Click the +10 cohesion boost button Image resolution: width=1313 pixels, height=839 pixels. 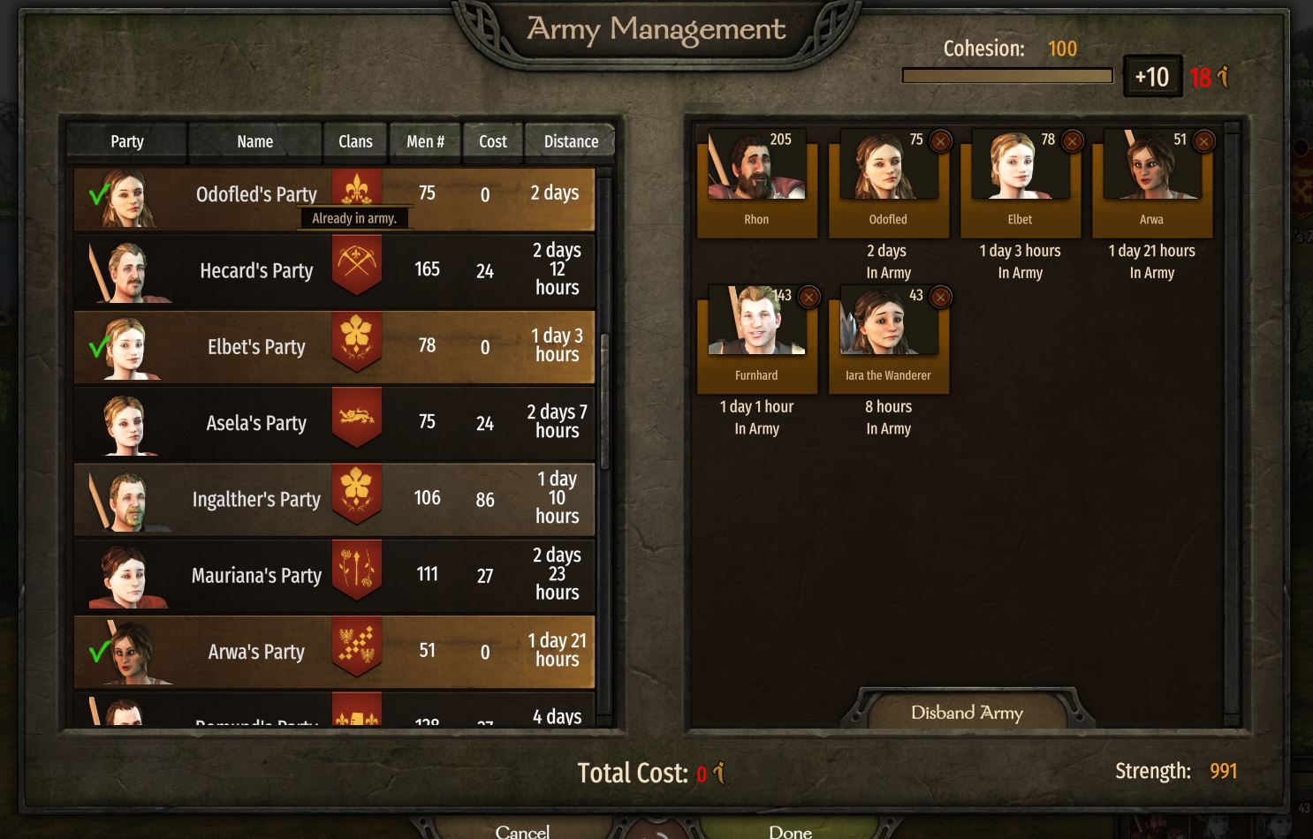coord(1152,77)
